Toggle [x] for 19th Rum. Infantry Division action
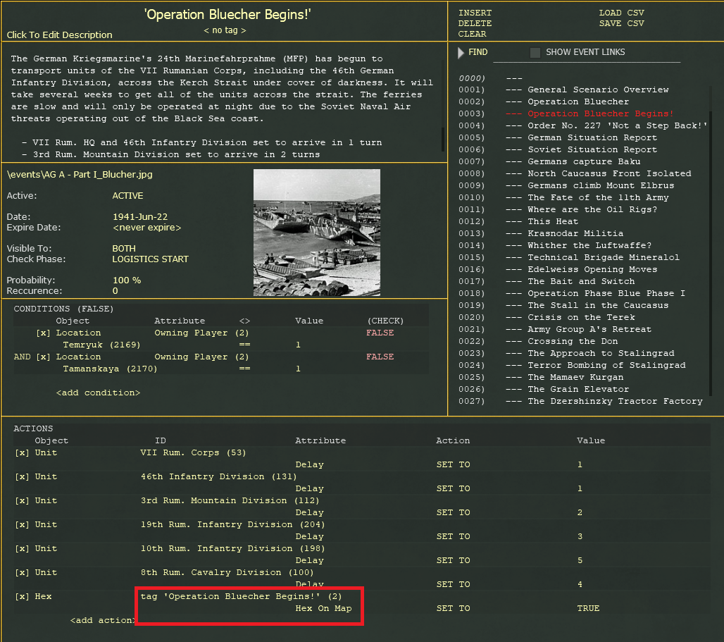 [22, 525]
